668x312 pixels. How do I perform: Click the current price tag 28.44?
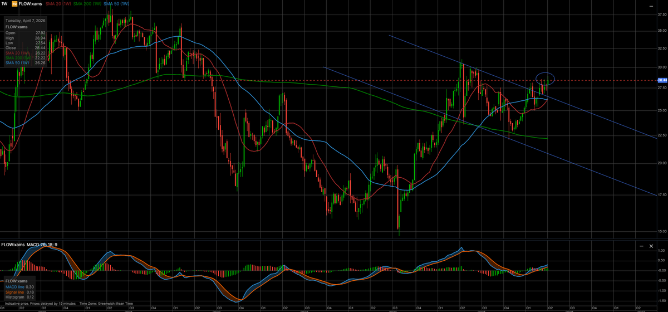pos(662,80)
